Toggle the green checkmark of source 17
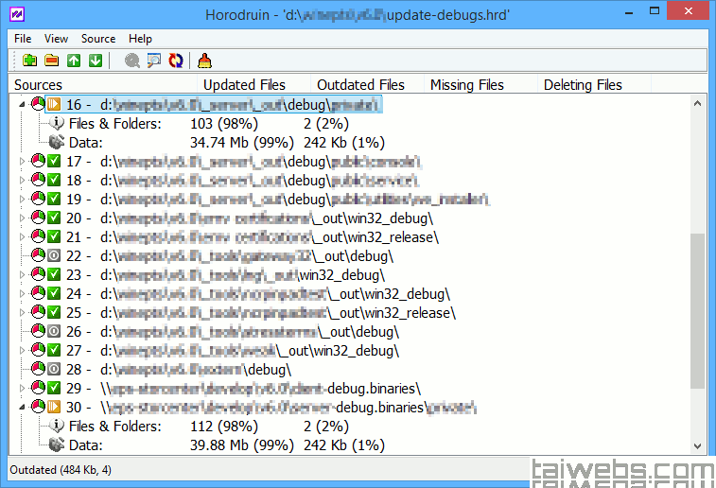The width and height of the screenshot is (716, 488). pos(54,161)
